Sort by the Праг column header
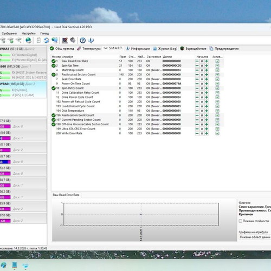271x271 pixels. click(122, 57)
